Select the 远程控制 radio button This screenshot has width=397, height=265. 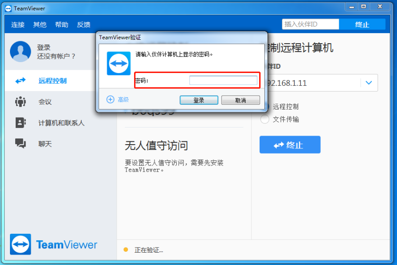coord(265,107)
